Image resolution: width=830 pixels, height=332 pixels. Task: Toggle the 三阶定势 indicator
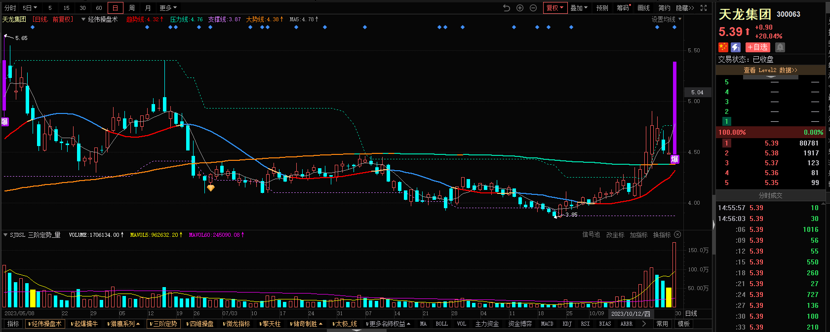[163, 324]
